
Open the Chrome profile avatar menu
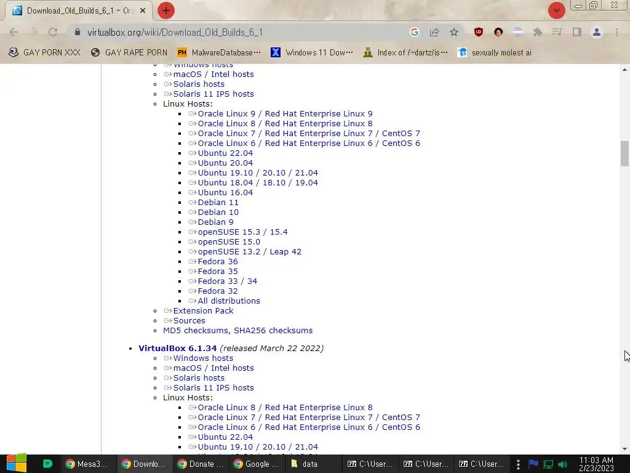[x=597, y=32]
